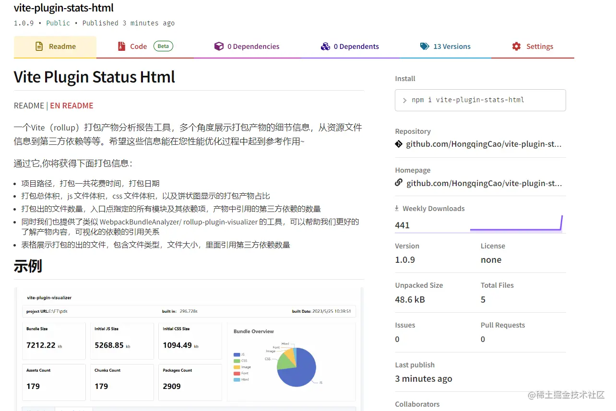
Task: Click the homepage chain link icon
Action: (399, 183)
